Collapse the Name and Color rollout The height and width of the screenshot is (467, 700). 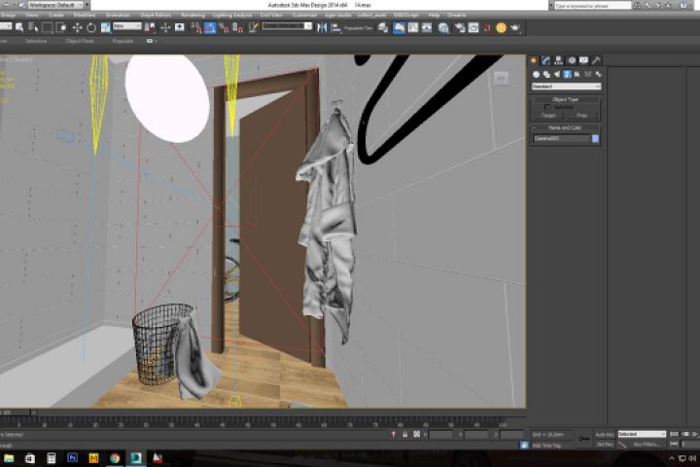(566, 127)
